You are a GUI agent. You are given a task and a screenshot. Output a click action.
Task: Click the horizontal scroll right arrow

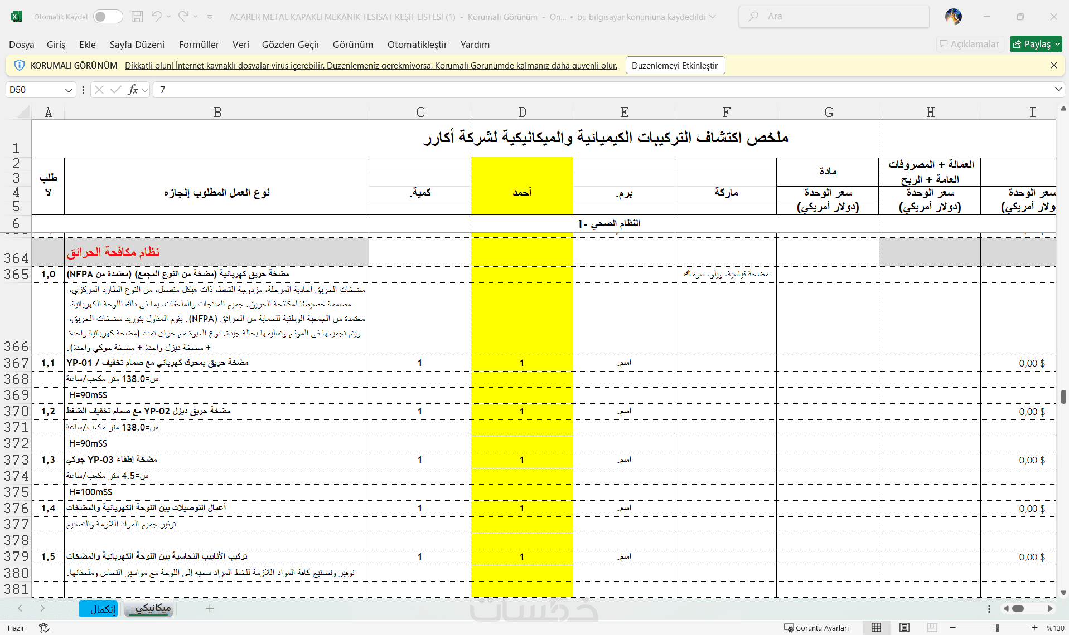tap(1050, 608)
